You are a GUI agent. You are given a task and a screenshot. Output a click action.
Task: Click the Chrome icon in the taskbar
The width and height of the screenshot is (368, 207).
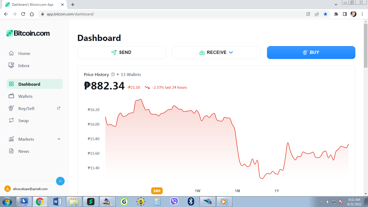coord(40,202)
